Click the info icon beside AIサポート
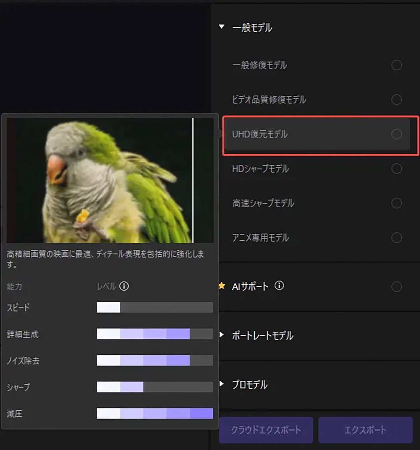Image resolution: width=420 pixels, height=450 pixels. (x=279, y=286)
